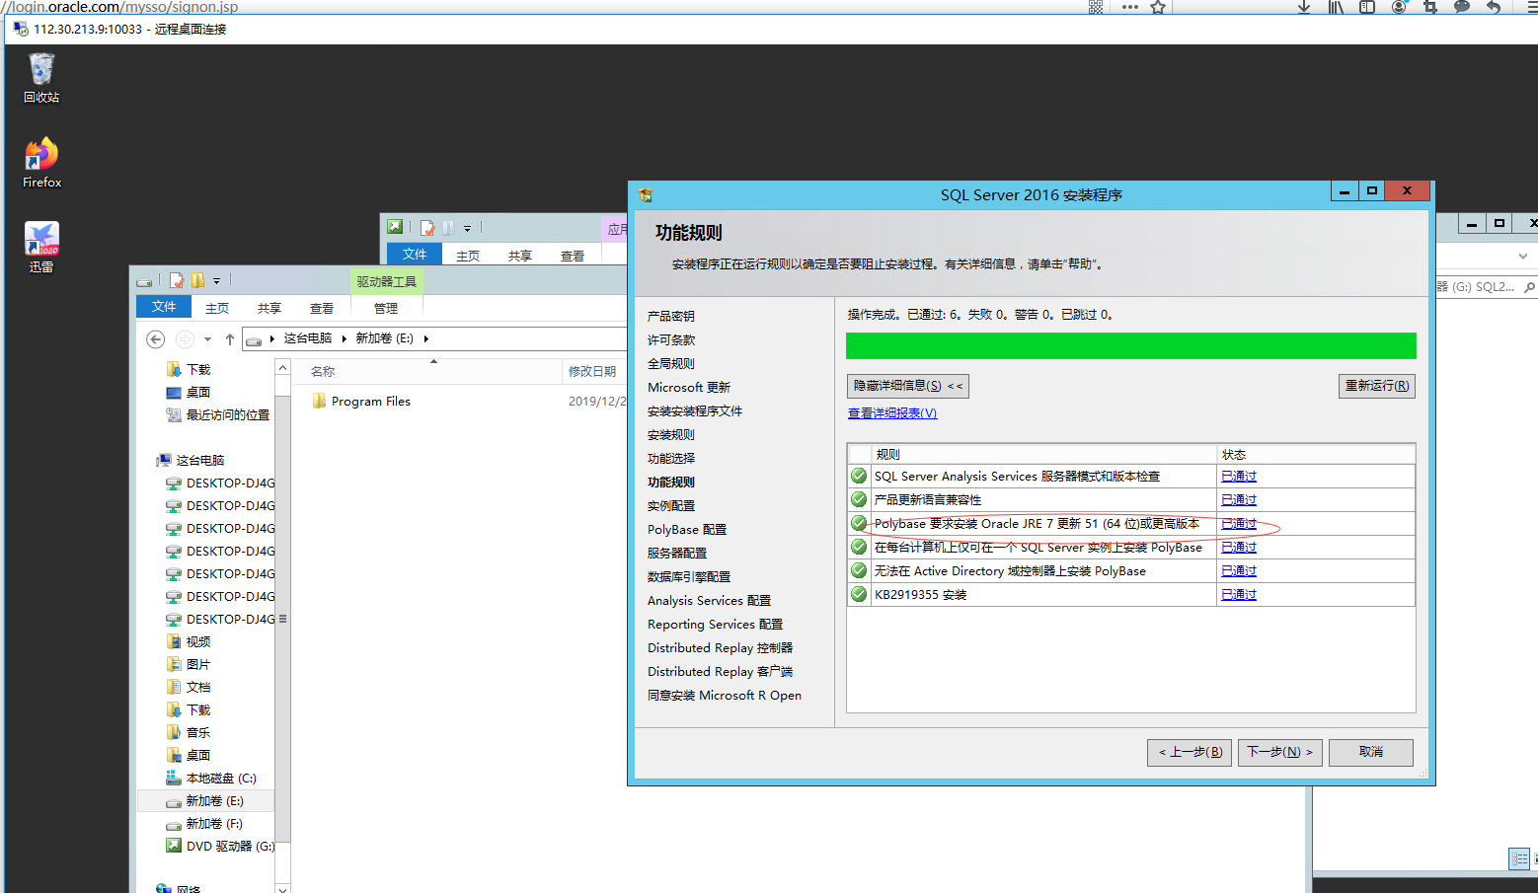The height and width of the screenshot is (893, 1538).
Task: Open the 查看详细报表(V) link
Action: [x=892, y=413]
